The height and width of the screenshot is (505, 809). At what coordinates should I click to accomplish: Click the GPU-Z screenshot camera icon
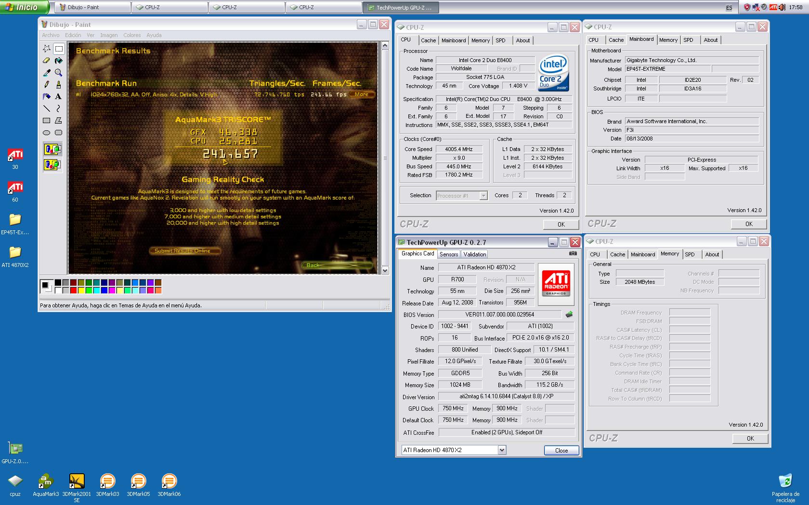pos(573,253)
